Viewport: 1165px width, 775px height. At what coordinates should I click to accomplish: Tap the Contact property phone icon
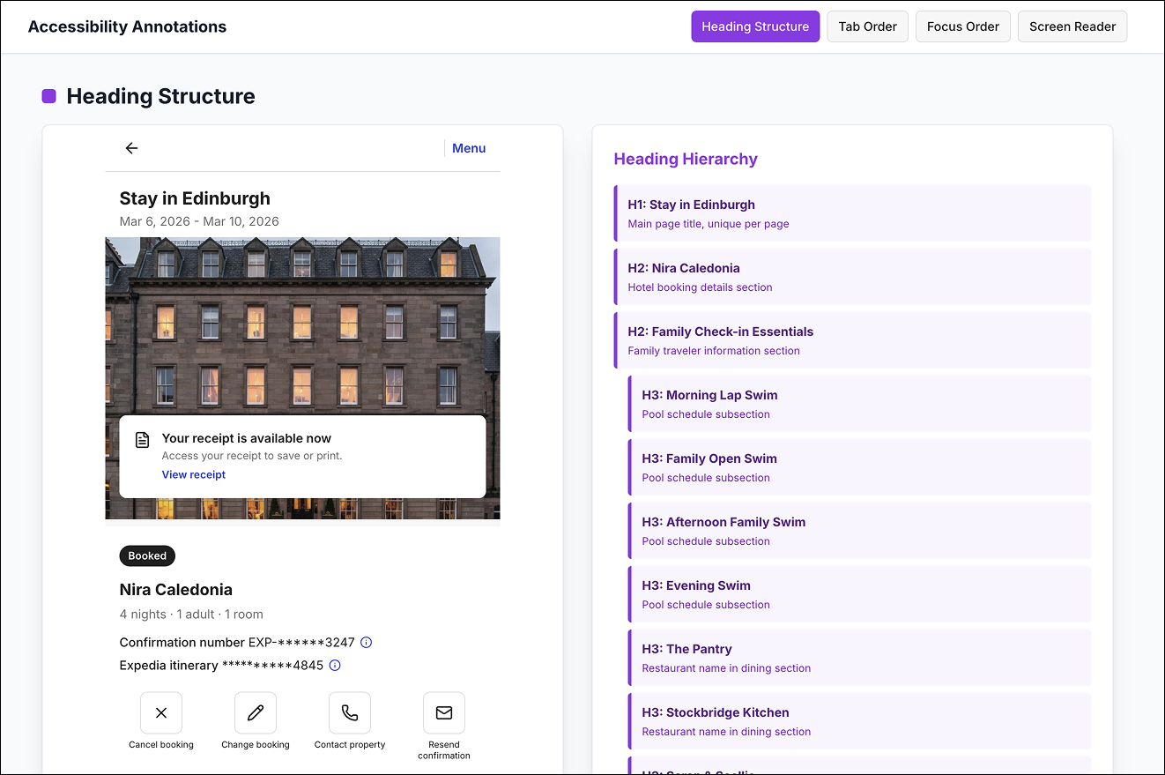[x=350, y=712]
